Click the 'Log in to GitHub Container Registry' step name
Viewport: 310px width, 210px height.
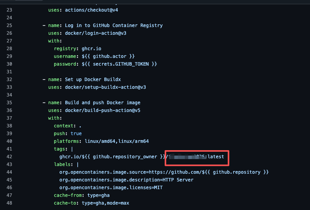tap(114, 25)
